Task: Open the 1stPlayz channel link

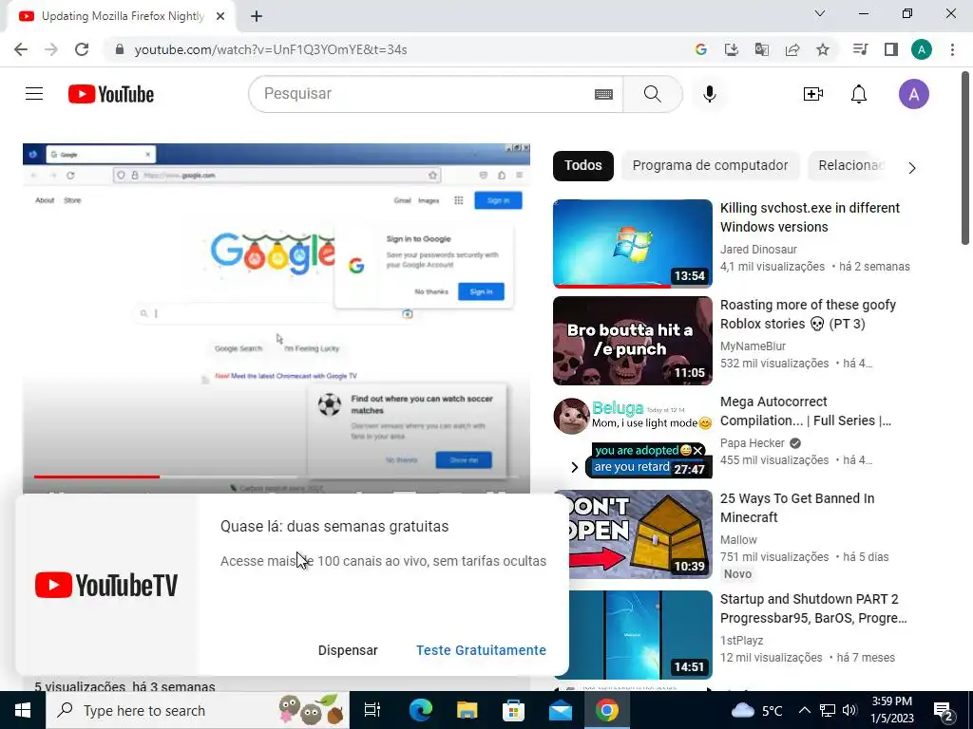Action: click(x=741, y=640)
